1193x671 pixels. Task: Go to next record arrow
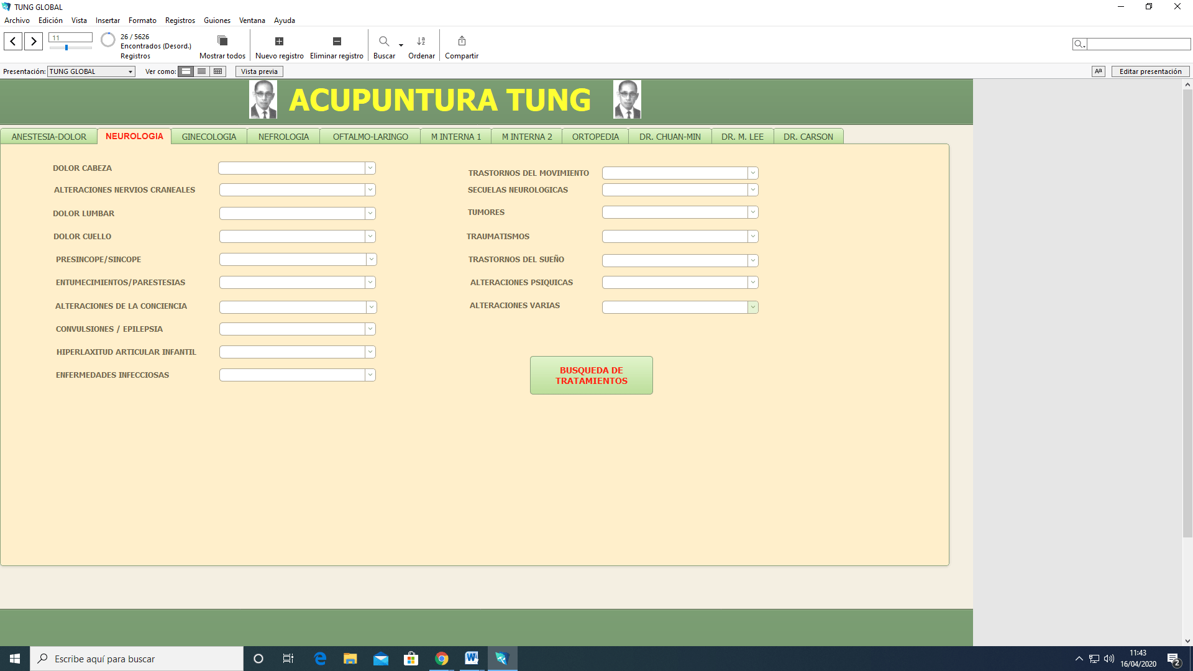(x=34, y=42)
